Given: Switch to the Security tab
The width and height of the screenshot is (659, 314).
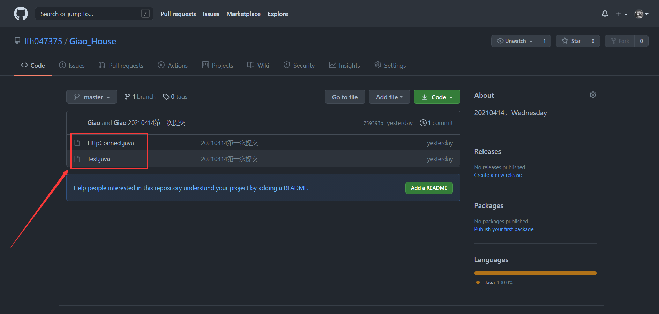Looking at the screenshot, I should (x=299, y=65).
